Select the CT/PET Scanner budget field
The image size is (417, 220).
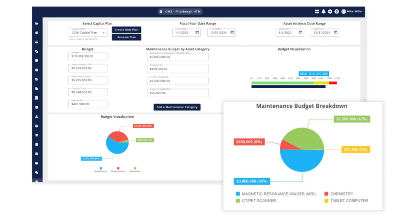tap(177, 81)
